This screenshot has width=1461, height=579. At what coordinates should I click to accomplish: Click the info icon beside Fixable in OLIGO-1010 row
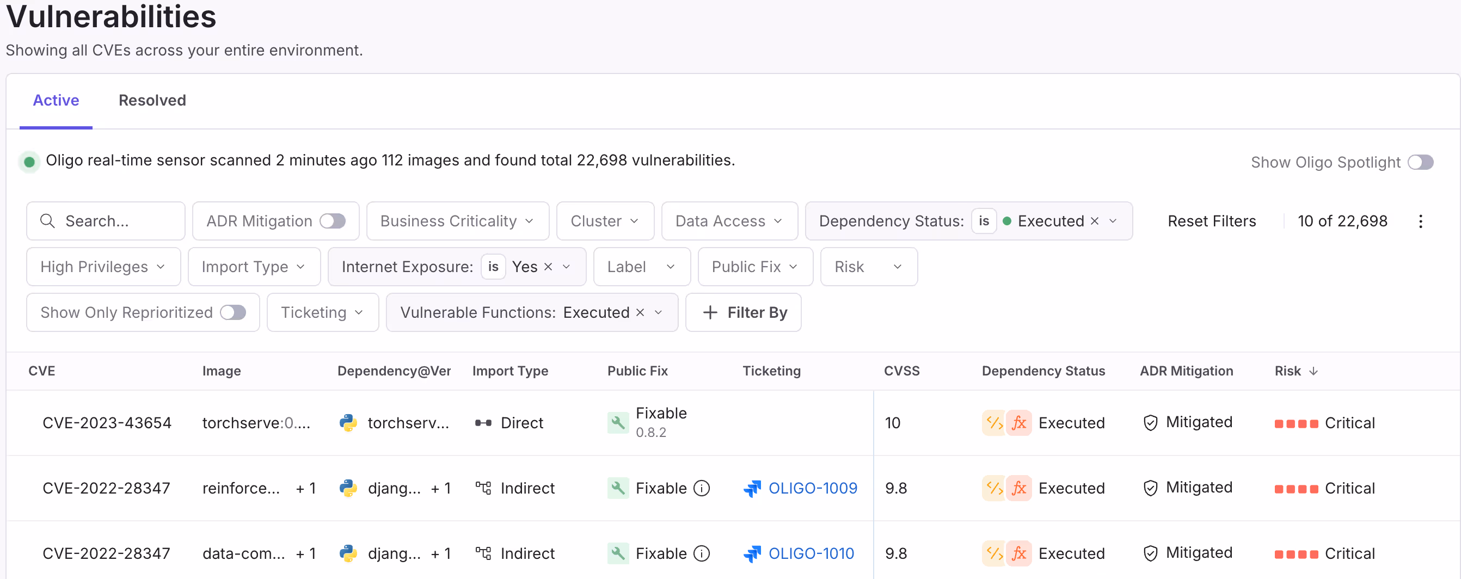(702, 553)
